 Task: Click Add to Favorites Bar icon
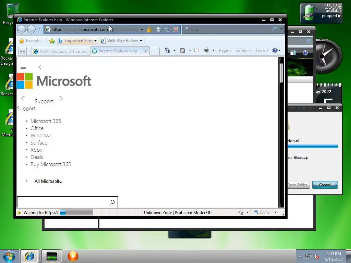tap(52, 41)
